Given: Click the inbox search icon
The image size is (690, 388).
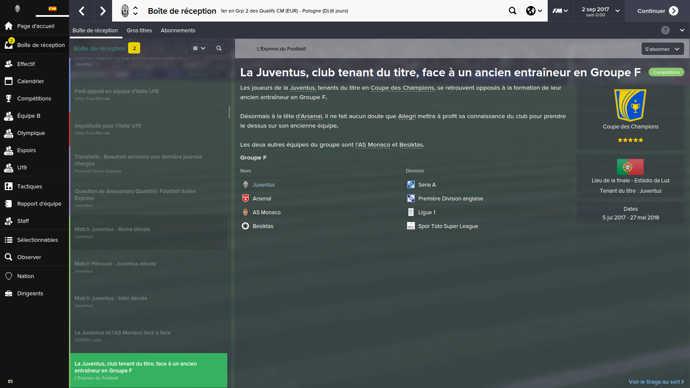Looking at the screenshot, I should click(x=219, y=48).
